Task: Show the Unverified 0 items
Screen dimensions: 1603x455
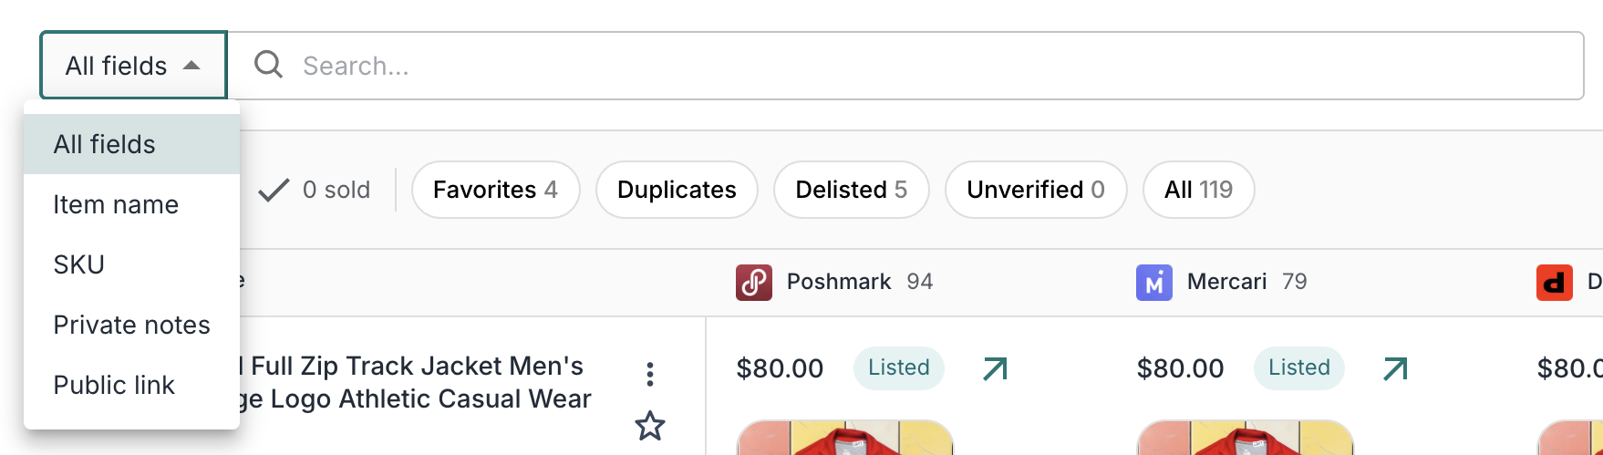Action: point(1035,190)
